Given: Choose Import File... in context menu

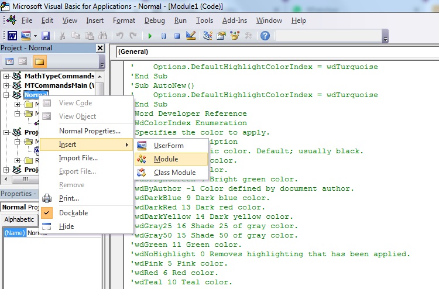Looking at the screenshot, I should point(87,158).
